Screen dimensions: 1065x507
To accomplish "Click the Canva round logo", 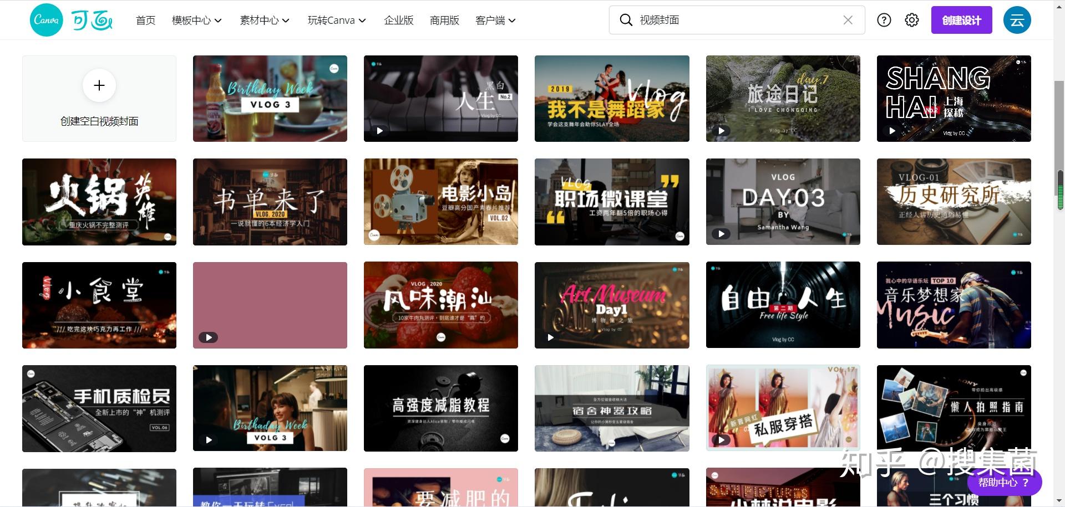I will (x=47, y=20).
